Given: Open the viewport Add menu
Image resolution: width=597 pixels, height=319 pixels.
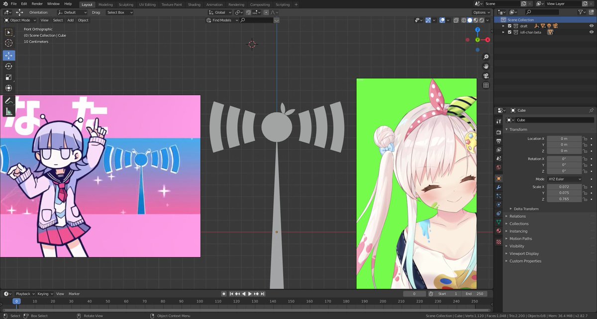Looking at the screenshot, I should coord(71,20).
